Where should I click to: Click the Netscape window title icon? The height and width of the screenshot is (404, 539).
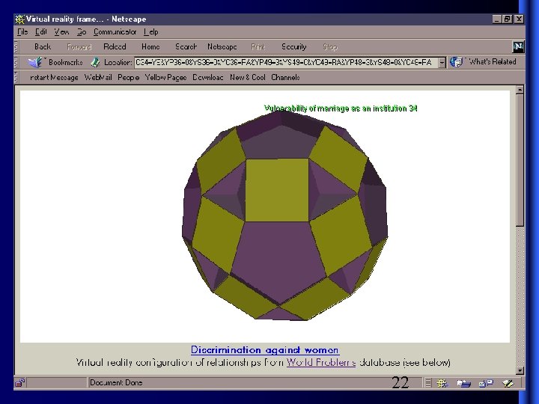20,19
